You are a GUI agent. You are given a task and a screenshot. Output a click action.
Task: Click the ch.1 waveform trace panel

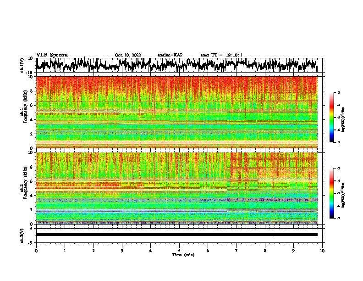(x=179, y=65)
